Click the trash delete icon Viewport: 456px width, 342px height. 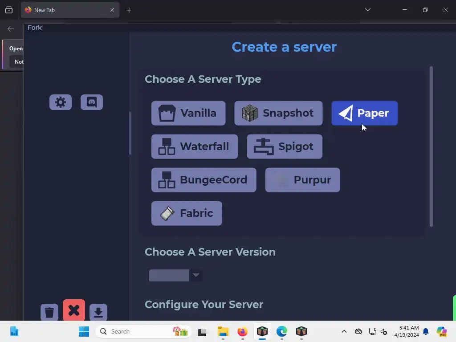click(x=49, y=312)
